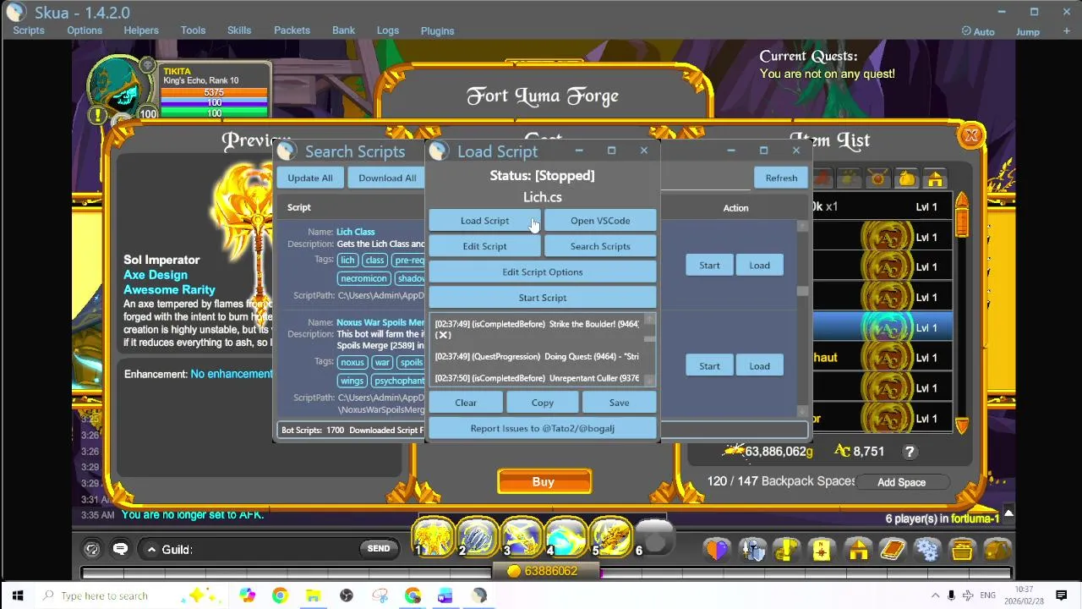Click Jump in the Skua top bar
Image resolution: width=1082 pixels, height=609 pixels.
tap(1028, 31)
